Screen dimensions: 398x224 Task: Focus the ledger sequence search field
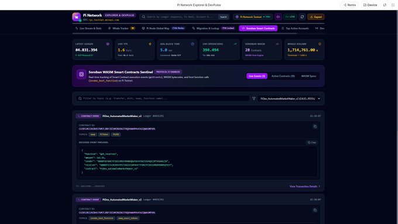pyautogui.click(x=182, y=17)
